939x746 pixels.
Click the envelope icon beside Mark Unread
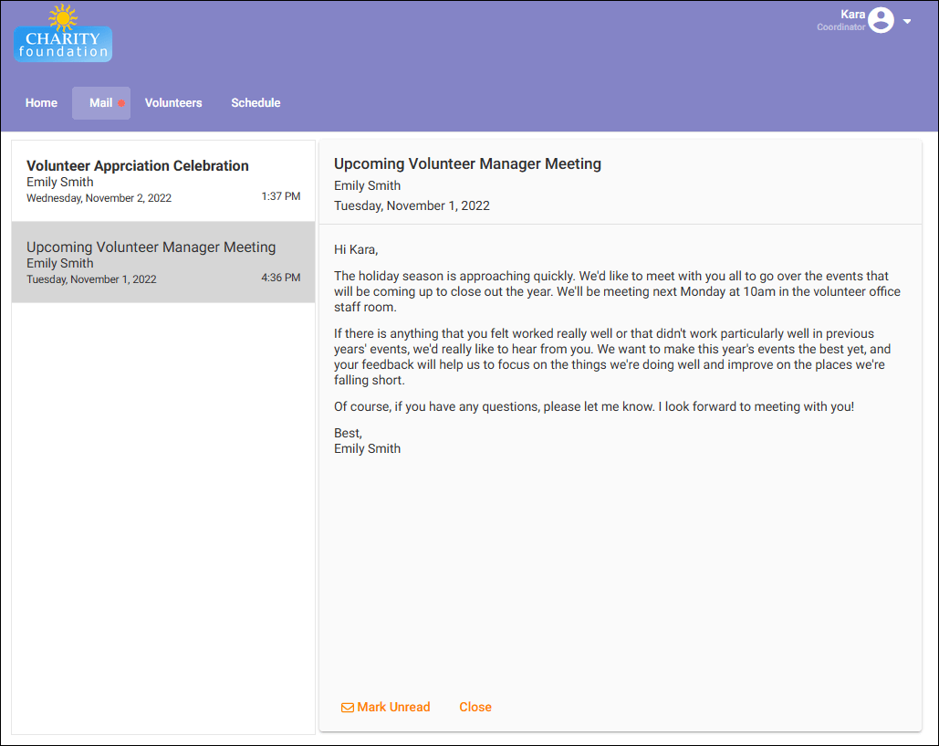[x=347, y=708]
